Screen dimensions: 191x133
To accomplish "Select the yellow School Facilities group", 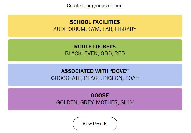I will (x=95, y=26).
